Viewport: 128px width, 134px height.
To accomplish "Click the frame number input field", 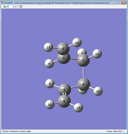I will (x=10, y=7).
